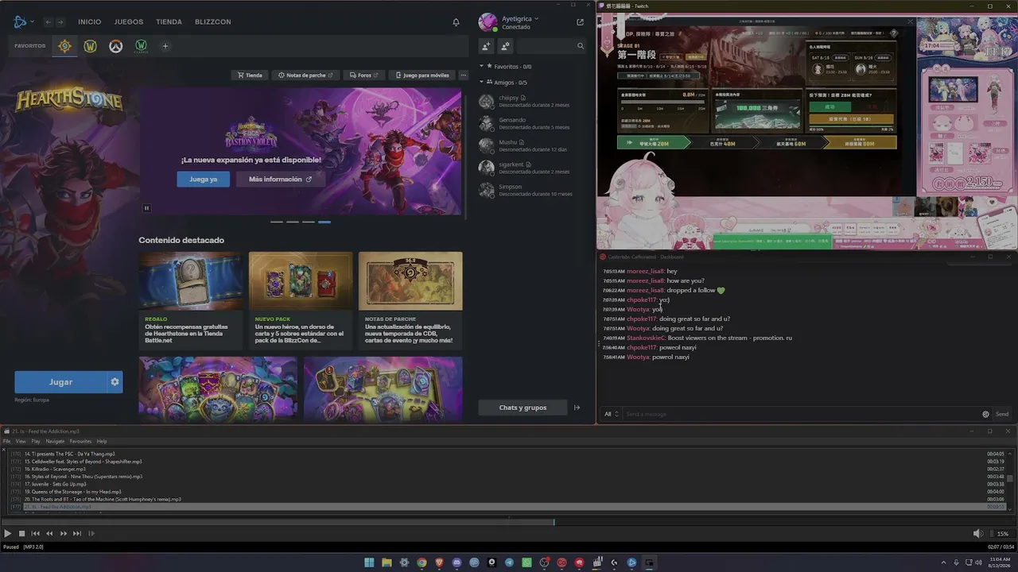
Task: Go back with the Battle.net back arrow
Action: [49, 22]
